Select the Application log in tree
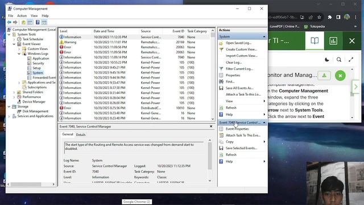 pyautogui.click(x=40, y=58)
